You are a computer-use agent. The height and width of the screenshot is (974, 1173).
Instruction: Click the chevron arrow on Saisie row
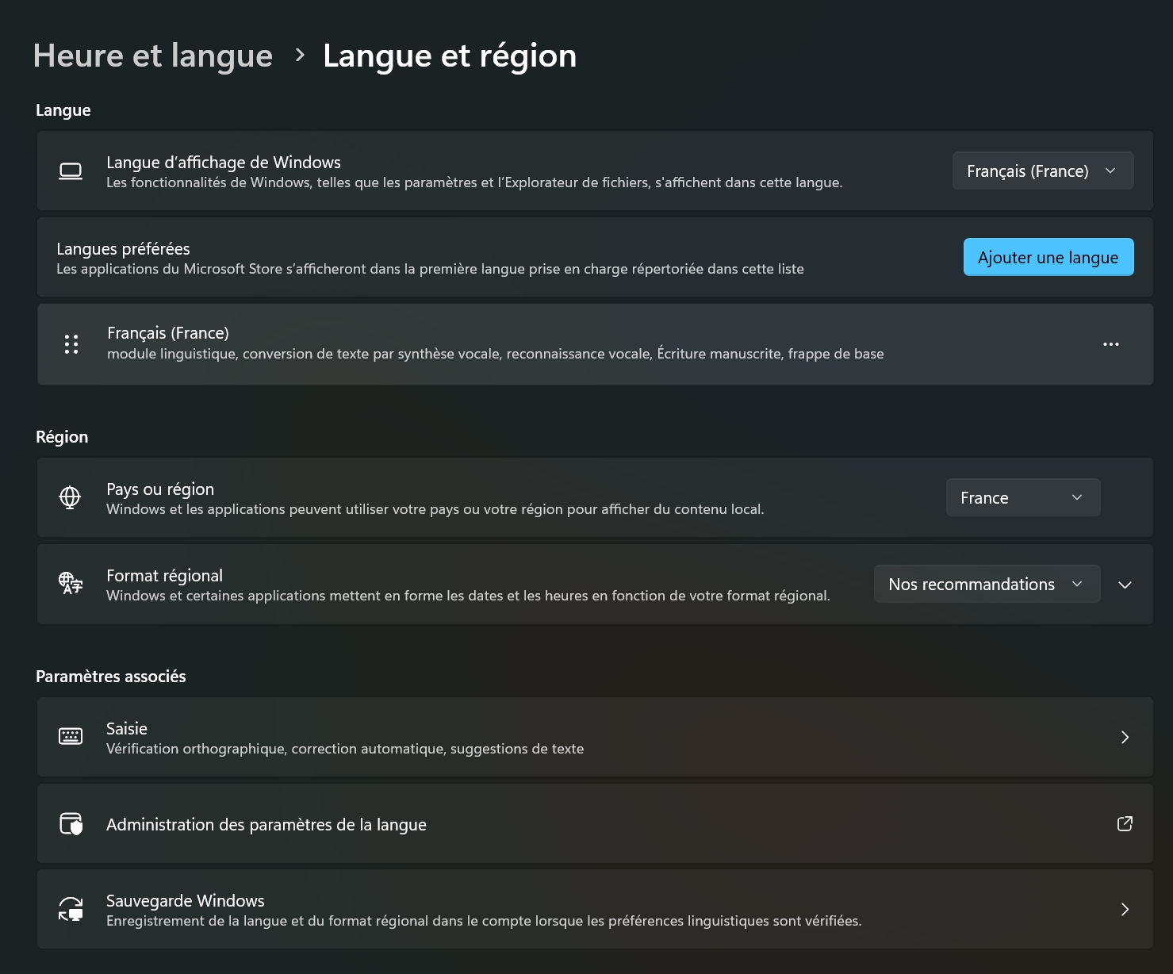pyautogui.click(x=1124, y=737)
